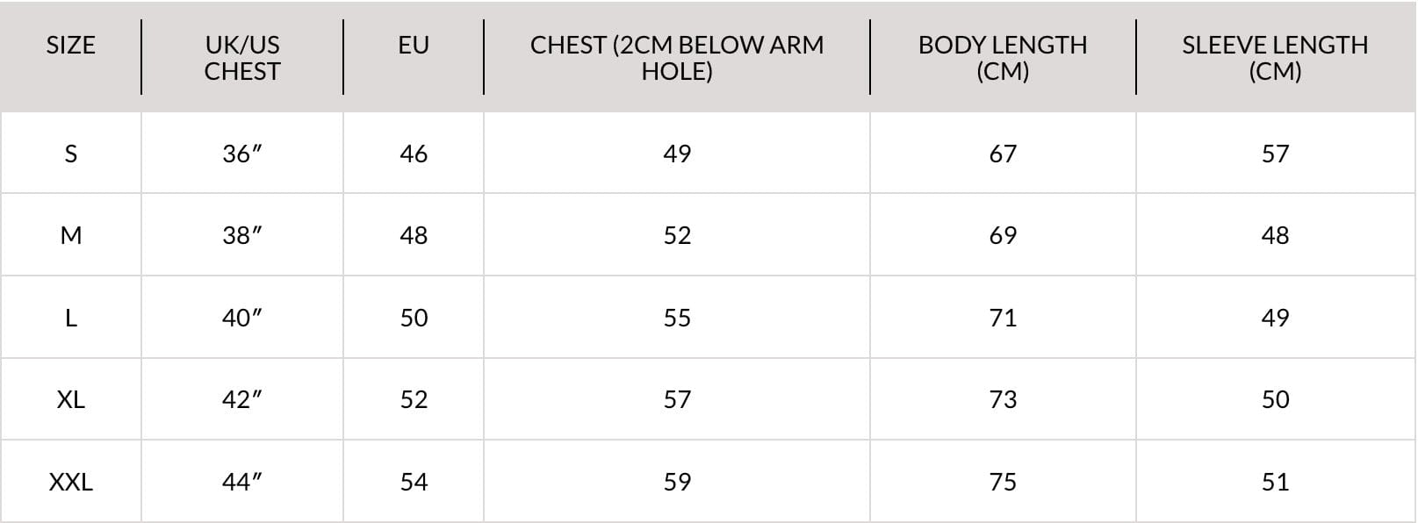The width and height of the screenshot is (1418, 523).
Task: Select the XL size row label
Action: click(70, 399)
